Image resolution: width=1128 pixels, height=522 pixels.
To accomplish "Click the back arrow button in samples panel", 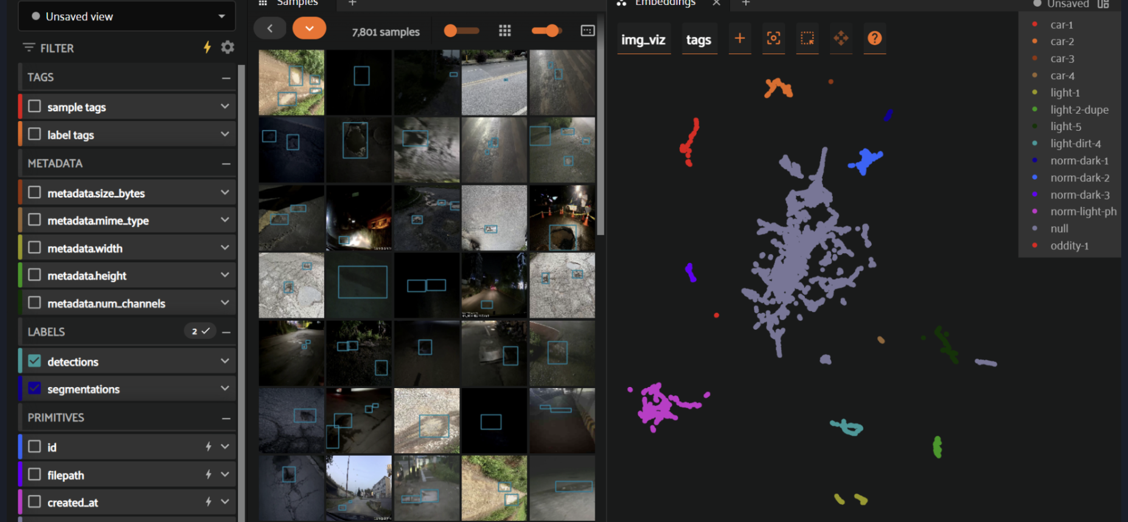I will click(270, 29).
